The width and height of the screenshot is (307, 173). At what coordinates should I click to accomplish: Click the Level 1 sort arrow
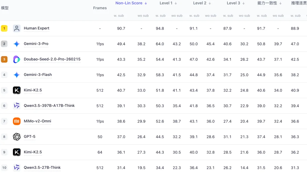[x=176, y=3]
